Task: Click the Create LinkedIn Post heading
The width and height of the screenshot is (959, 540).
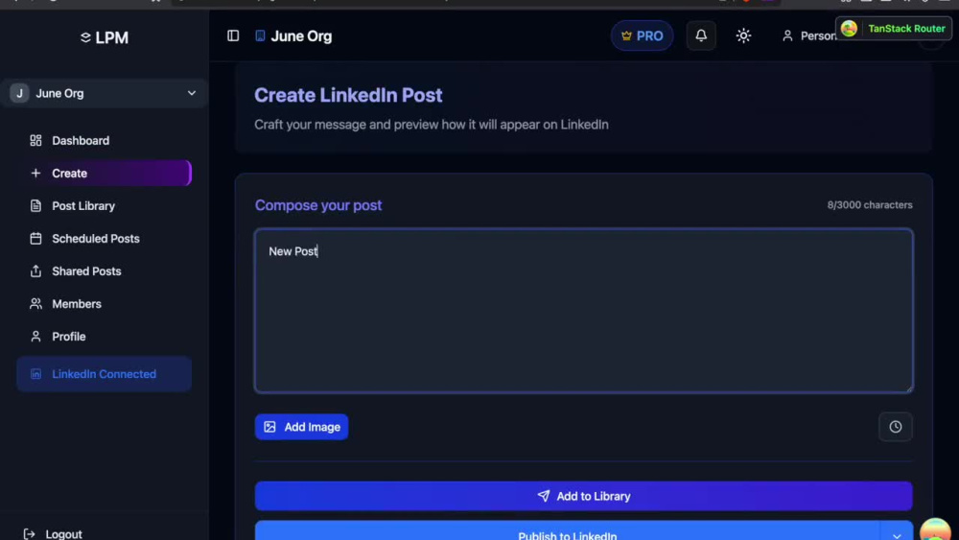Action: (x=348, y=95)
